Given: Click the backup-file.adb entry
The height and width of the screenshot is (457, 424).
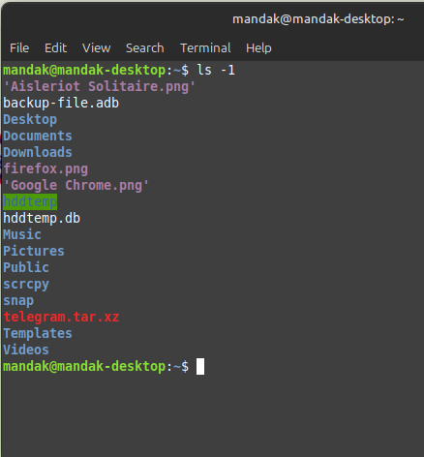Looking at the screenshot, I should tap(61, 103).
